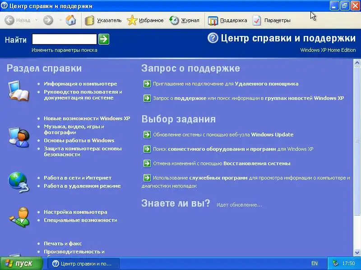Image resolution: width=361 pixels, height=270 pixels.
Task: Click the Указатель toolbar label
Action: (109, 20)
